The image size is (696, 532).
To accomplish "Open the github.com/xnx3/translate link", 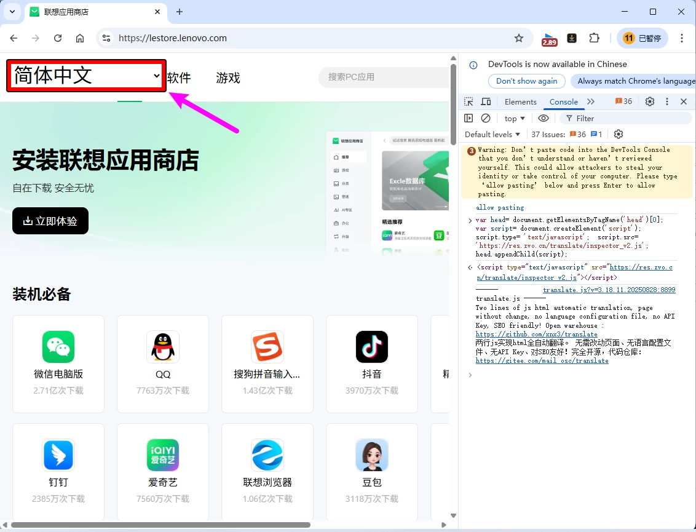I will point(536,334).
